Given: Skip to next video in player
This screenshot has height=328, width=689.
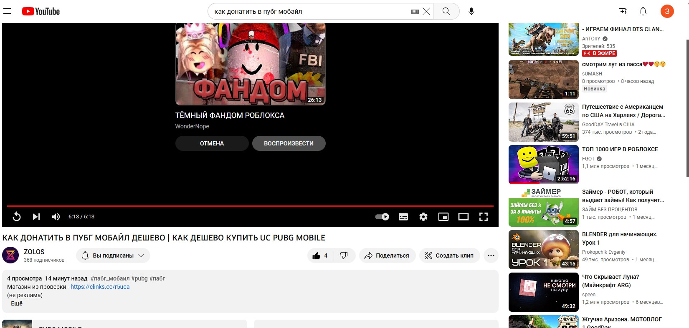Looking at the screenshot, I should tap(36, 216).
